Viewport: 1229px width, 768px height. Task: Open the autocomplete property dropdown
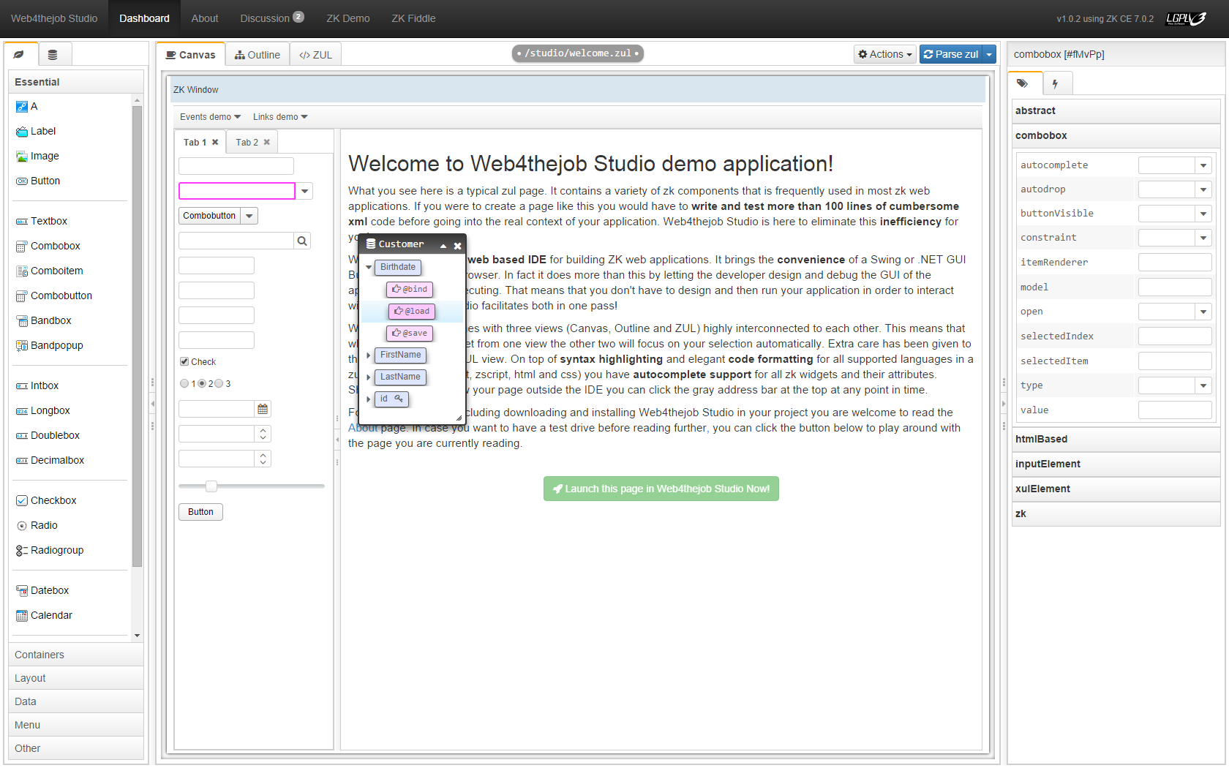(1203, 166)
